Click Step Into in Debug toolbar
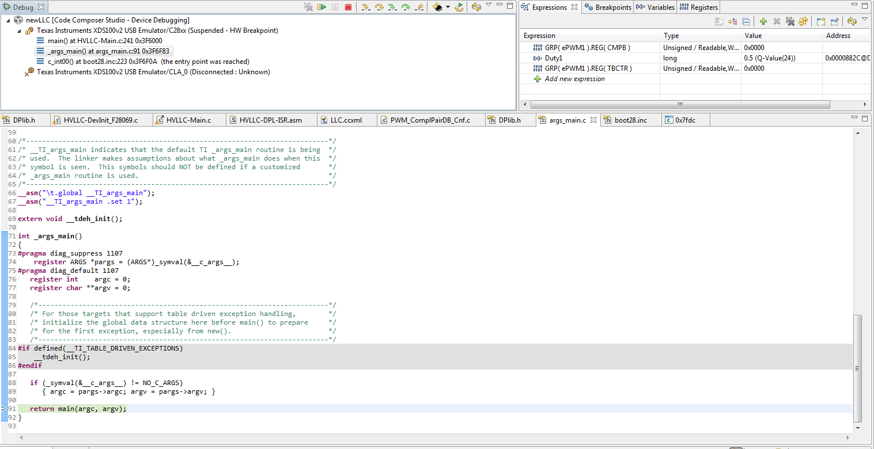Viewport: 874px width, 449px height. coord(366,7)
